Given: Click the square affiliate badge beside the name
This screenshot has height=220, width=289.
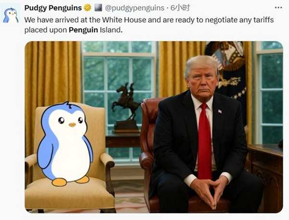Looking at the screenshot, I should coord(98,8).
